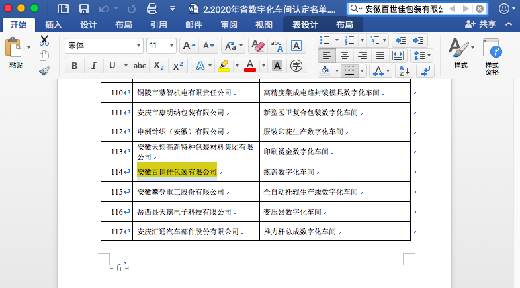Open the phonetic guide abc icon
This screenshot has height=288, width=520.
pyautogui.click(x=277, y=46)
